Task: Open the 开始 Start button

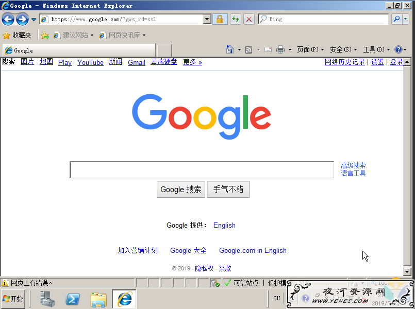Action: [x=13, y=299]
